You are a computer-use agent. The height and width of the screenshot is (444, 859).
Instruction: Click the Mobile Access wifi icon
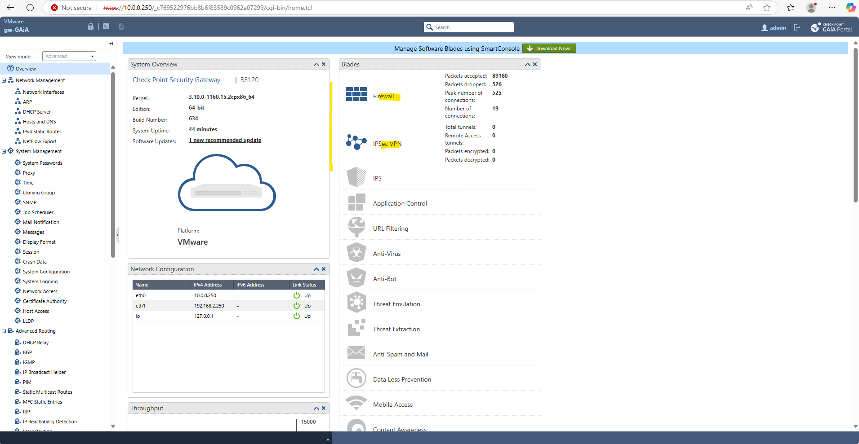356,403
